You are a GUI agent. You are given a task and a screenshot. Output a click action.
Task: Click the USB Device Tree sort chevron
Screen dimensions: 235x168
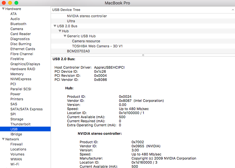point(233,10)
